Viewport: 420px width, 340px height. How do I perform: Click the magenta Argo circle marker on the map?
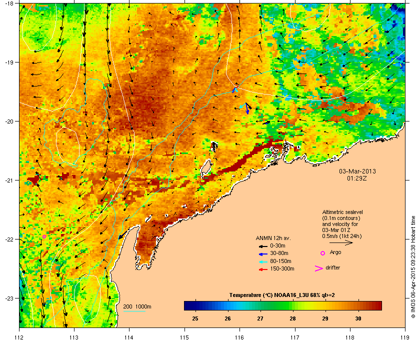coord(44,236)
